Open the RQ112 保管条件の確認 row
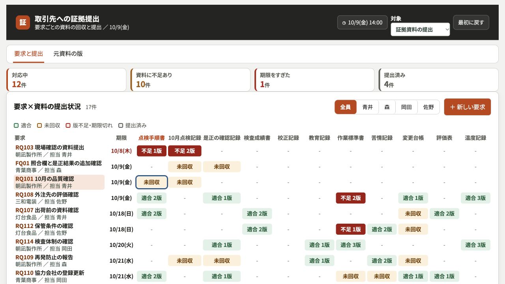Image resolution: width=505 pixels, height=284 pixels. point(59,229)
